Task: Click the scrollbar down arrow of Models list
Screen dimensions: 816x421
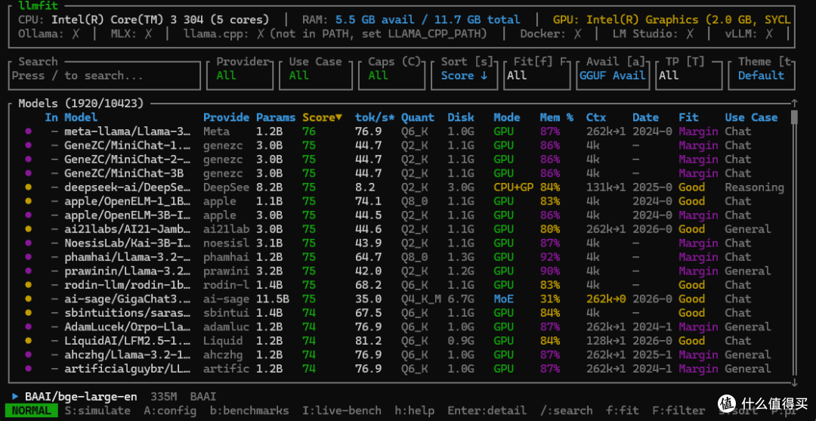Action: (794, 383)
